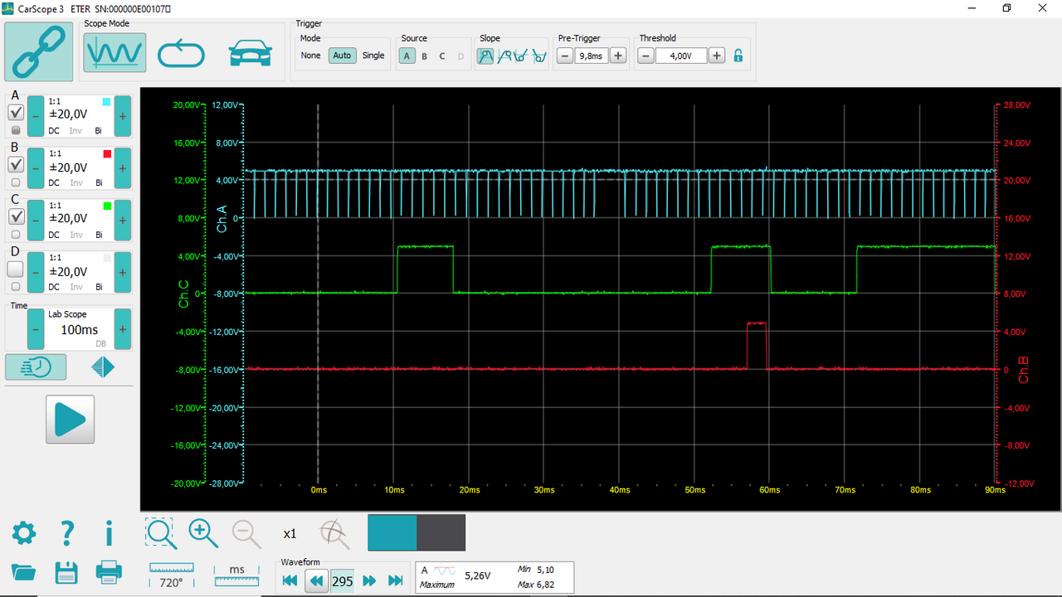1062x597 pixels.
Task: Toggle channel A enable checkbox
Action: tap(15, 113)
